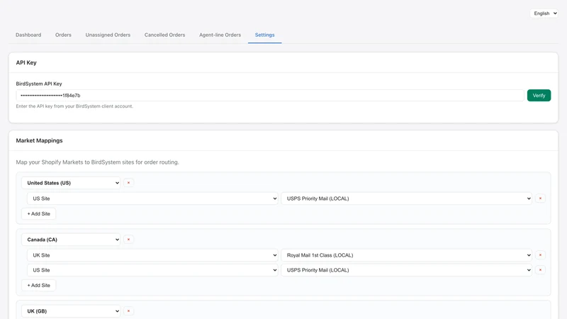Open the United States (US) market dropdown
Screen dimensions: 567x319
coord(71,183)
